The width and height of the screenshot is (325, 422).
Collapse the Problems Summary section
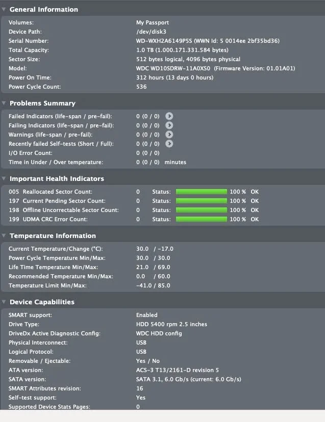coord(4,103)
